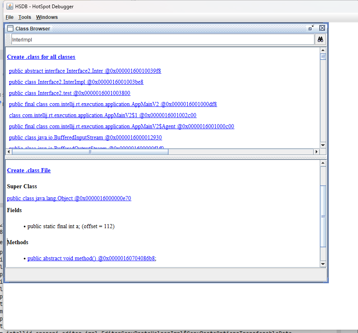
Task: Open the Tools menu
Action: pos(25,17)
